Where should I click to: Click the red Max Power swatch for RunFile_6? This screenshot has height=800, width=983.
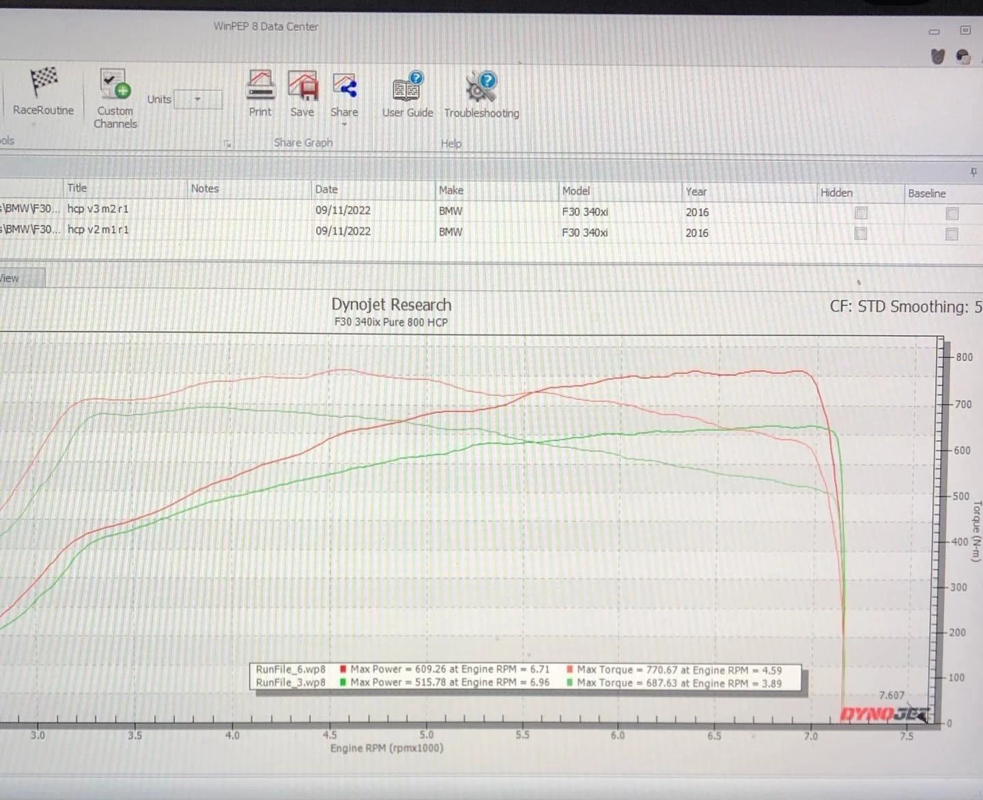[343, 669]
